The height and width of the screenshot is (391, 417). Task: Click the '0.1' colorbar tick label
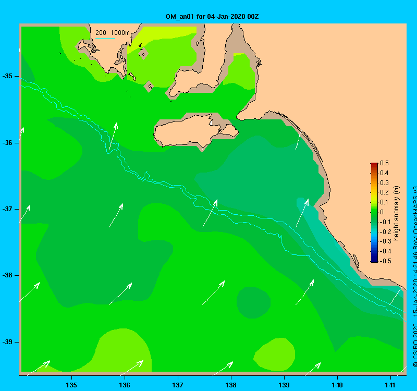pos(384,202)
